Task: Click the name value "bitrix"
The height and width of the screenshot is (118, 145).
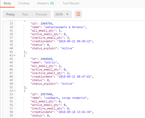Action: pyautogui.click(x=50, y=62)
